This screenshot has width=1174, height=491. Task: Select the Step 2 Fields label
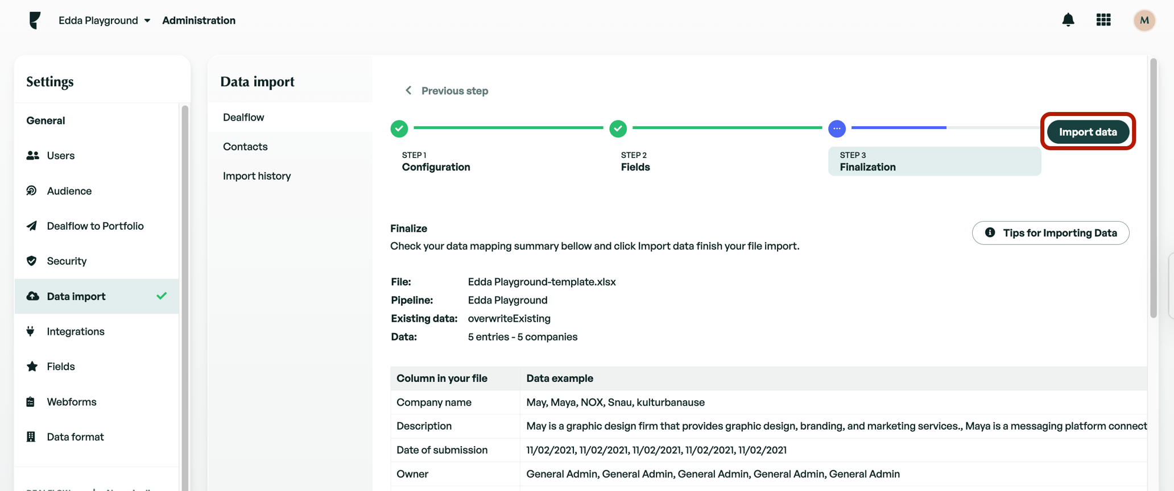(x=635, y=161)
